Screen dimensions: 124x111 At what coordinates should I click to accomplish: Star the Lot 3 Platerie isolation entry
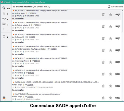[x=110, y=26]
